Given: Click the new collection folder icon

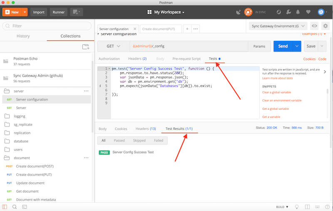Looking at the screenshot, I should 86,47.
